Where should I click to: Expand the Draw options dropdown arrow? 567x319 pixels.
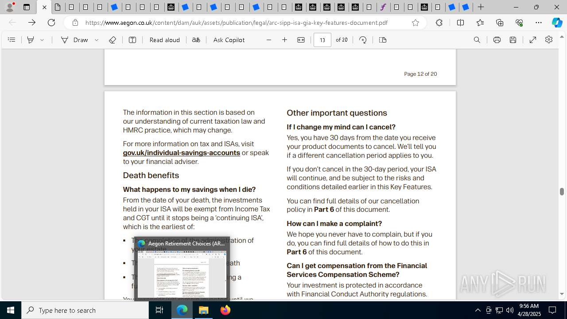97,40
